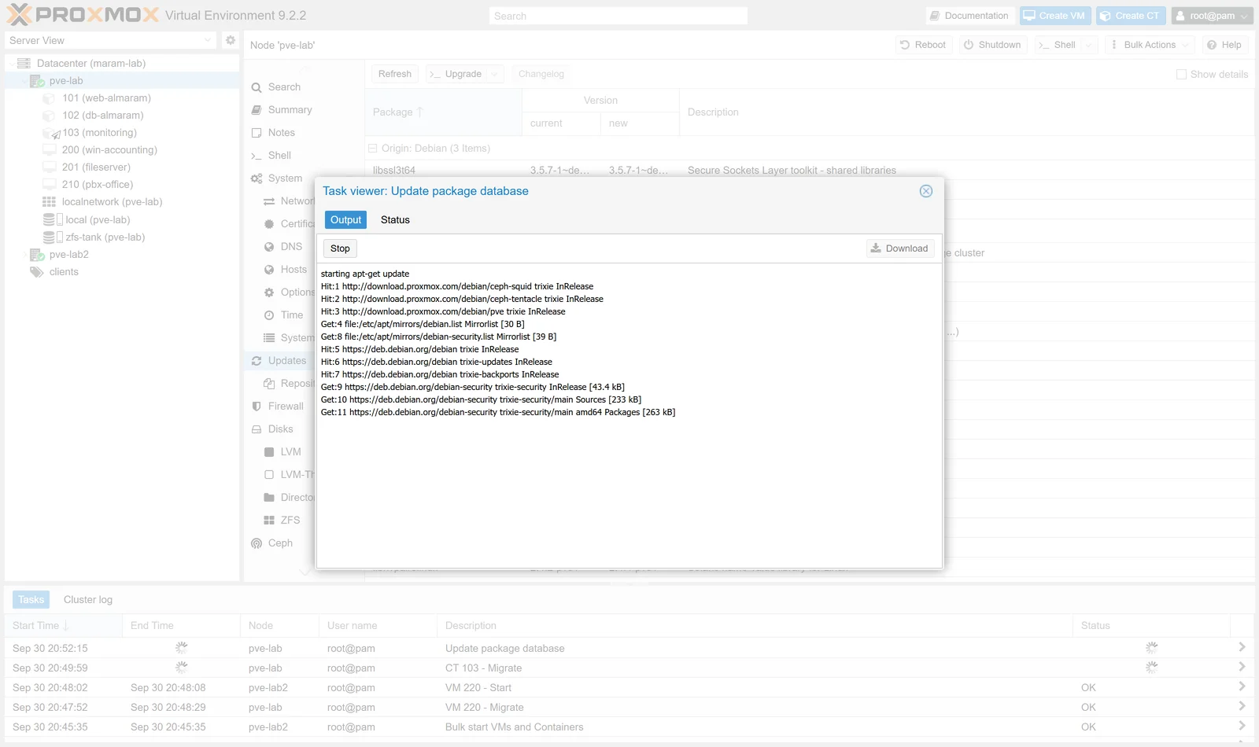Click the monitor icon for VM 200 (win-accounting)
The image size is (1259, 747).
[x=49, y=150]
